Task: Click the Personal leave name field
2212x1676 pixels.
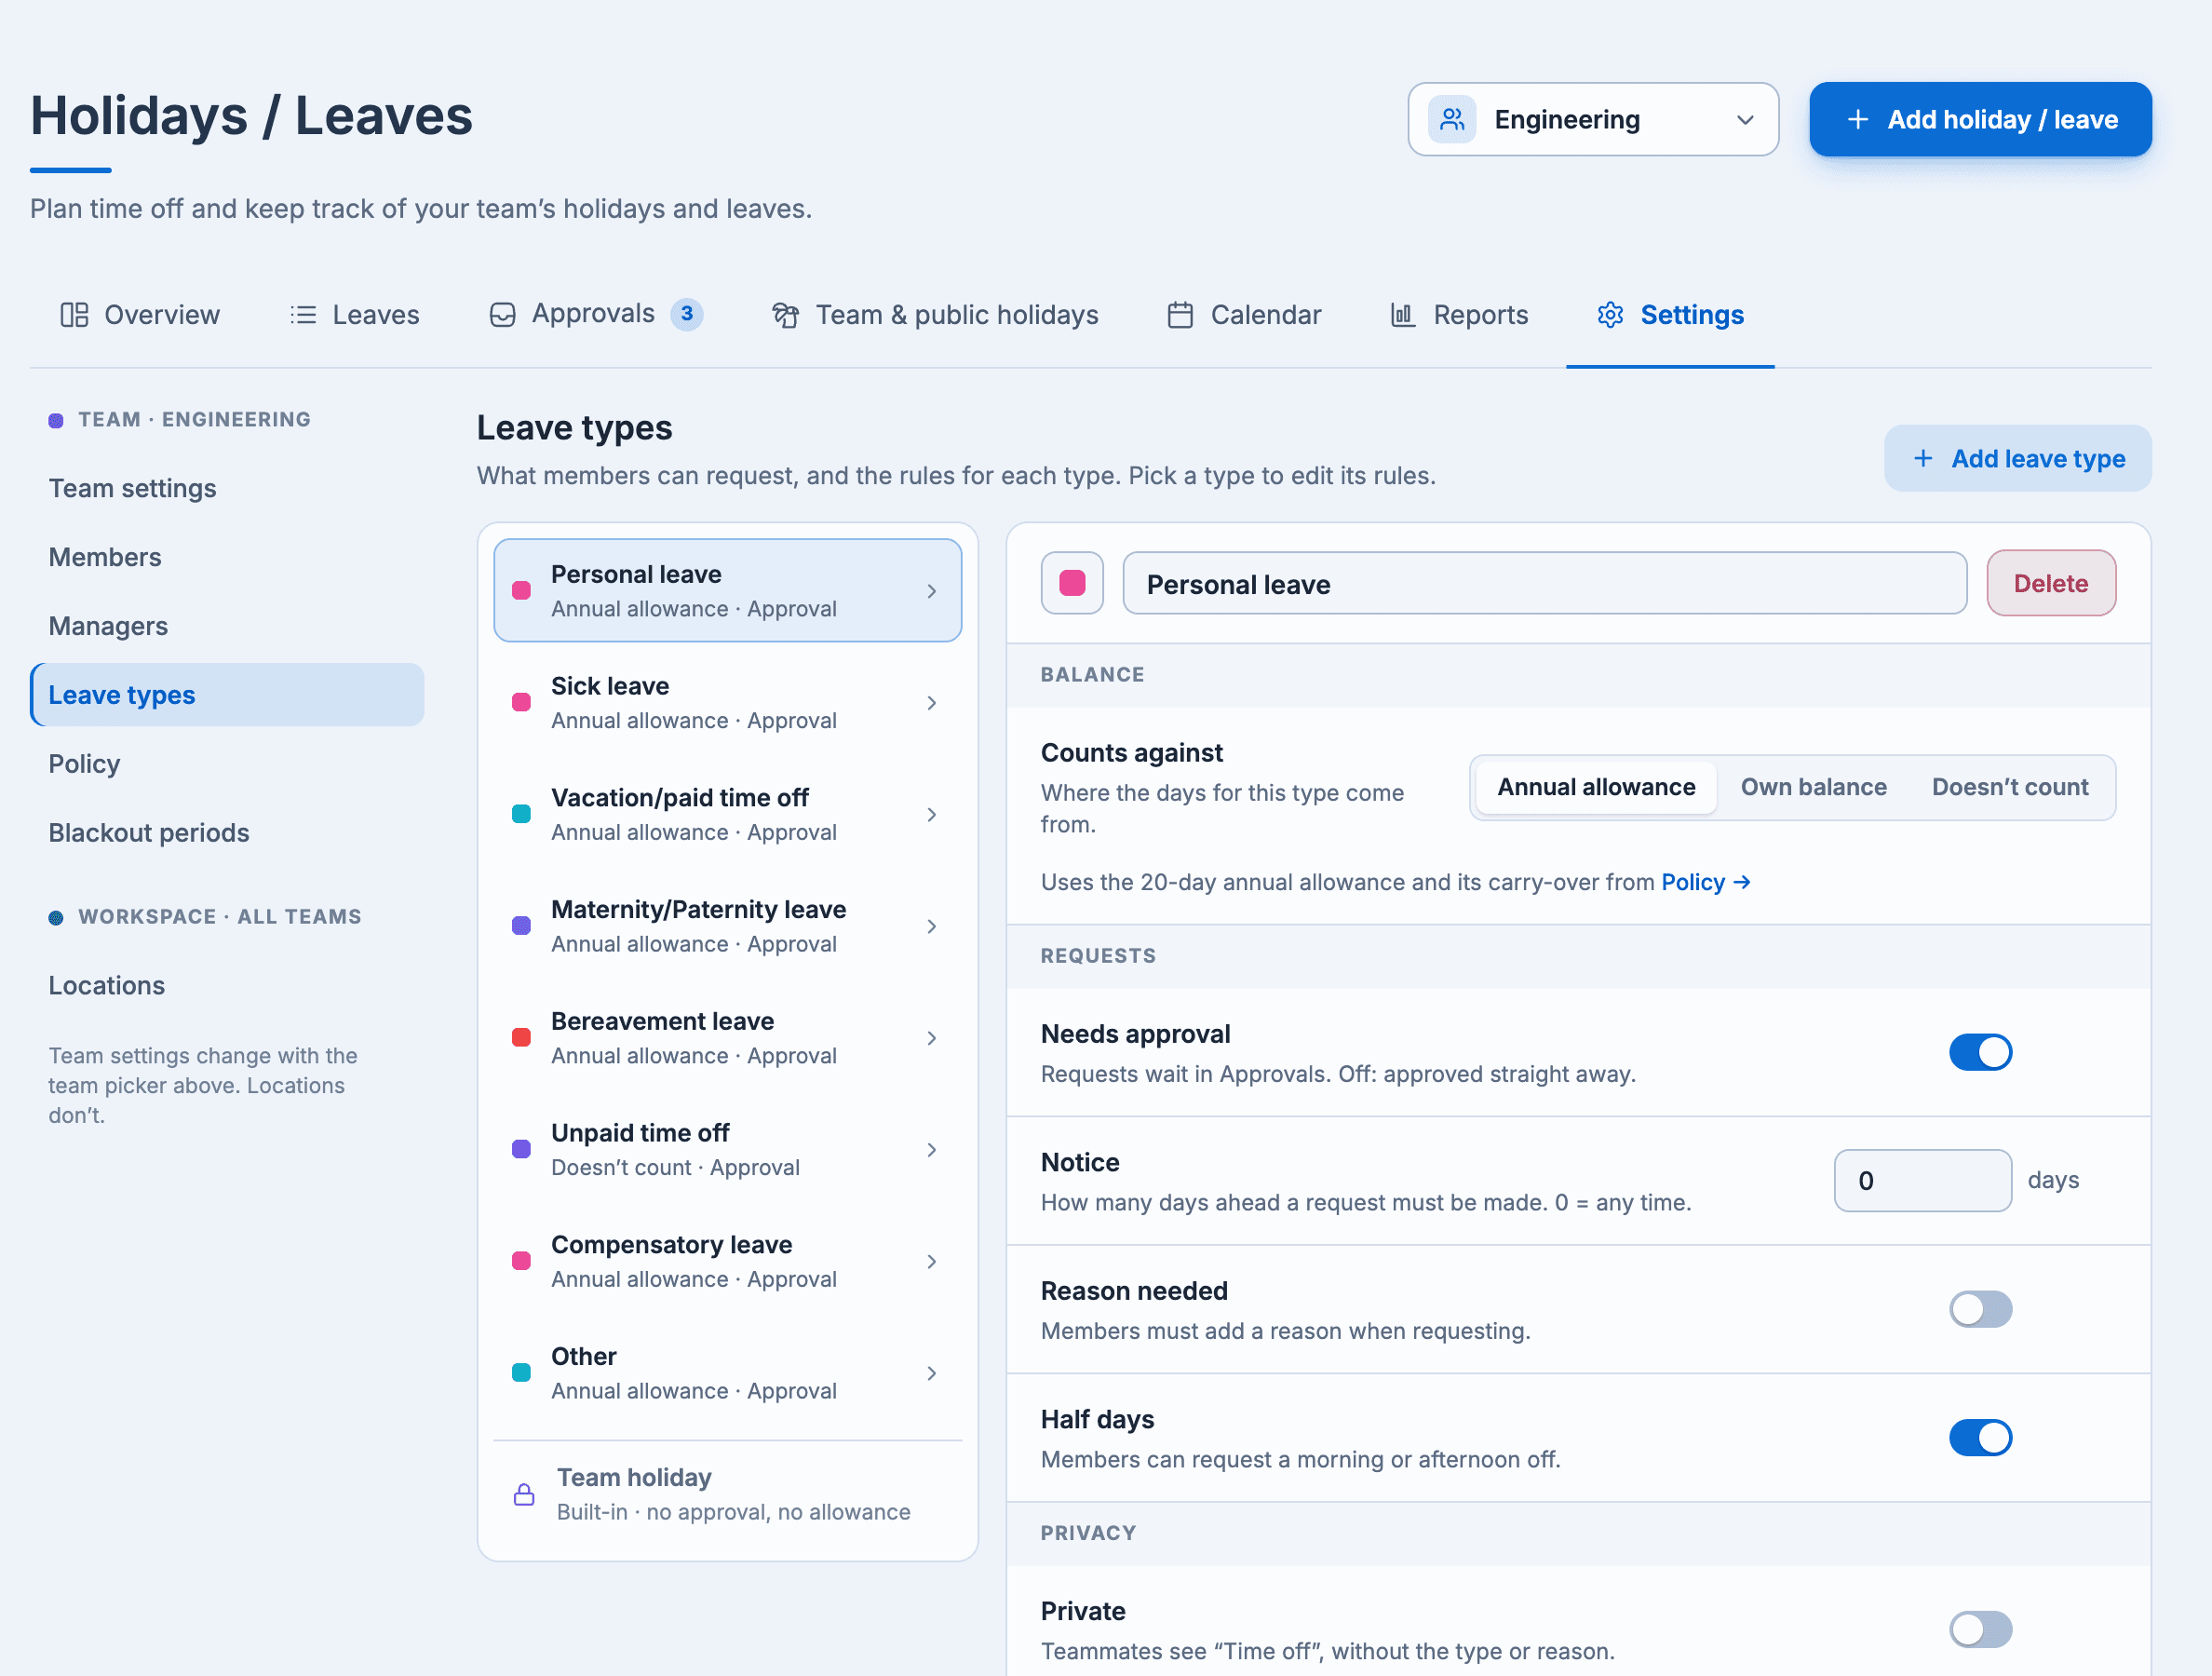Action: (1544, 584)
